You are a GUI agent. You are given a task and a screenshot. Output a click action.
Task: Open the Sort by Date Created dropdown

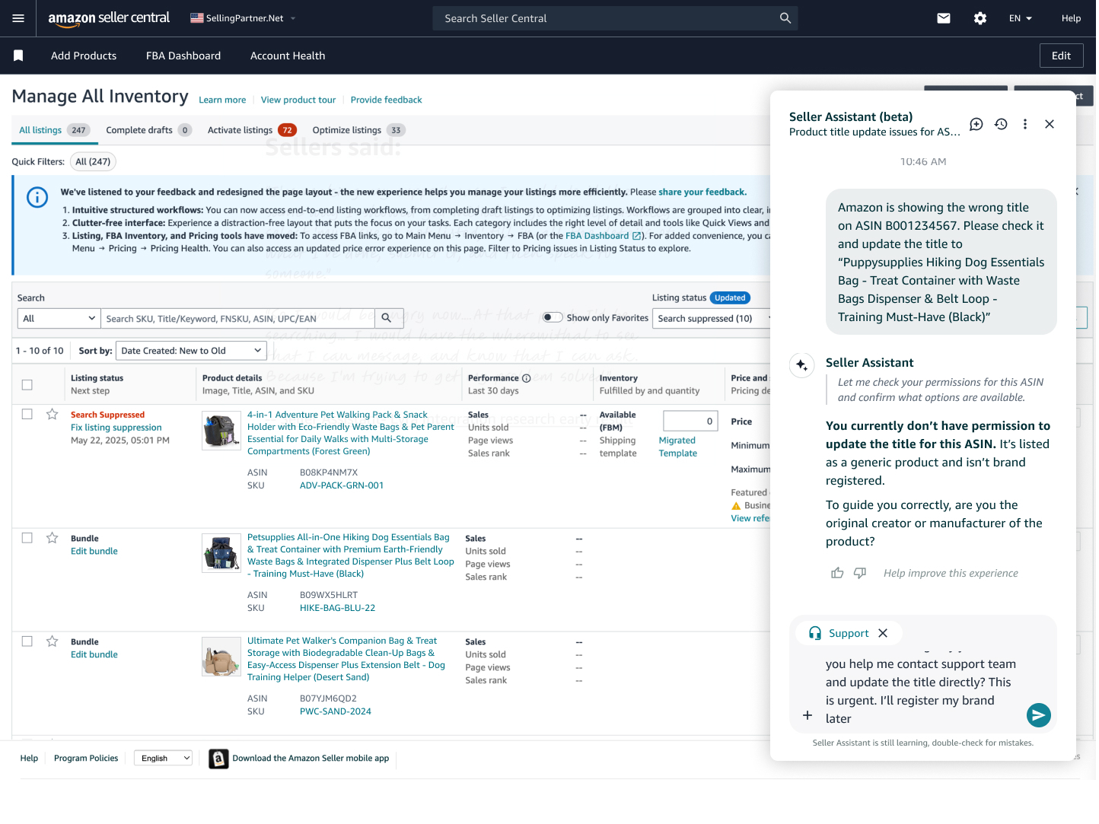tap(190, 351)
